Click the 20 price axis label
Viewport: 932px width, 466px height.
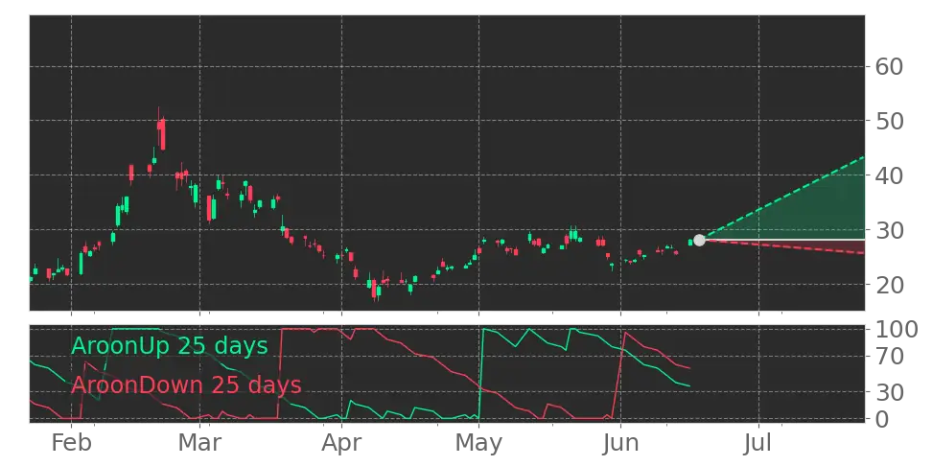[889, 284]
